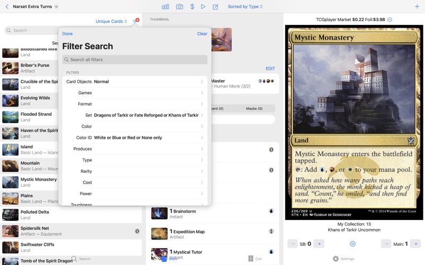
Task: Clear all filters
Action: click(202, 33)
